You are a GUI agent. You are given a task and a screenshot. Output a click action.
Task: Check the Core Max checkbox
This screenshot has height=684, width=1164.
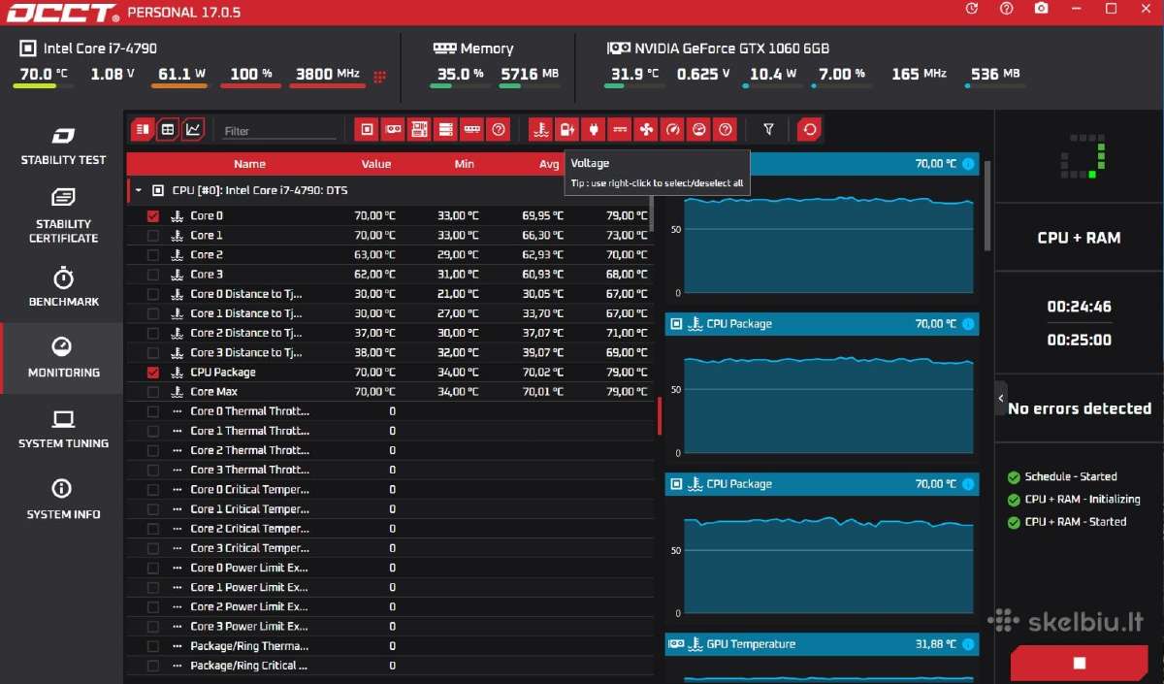(152, 391)
